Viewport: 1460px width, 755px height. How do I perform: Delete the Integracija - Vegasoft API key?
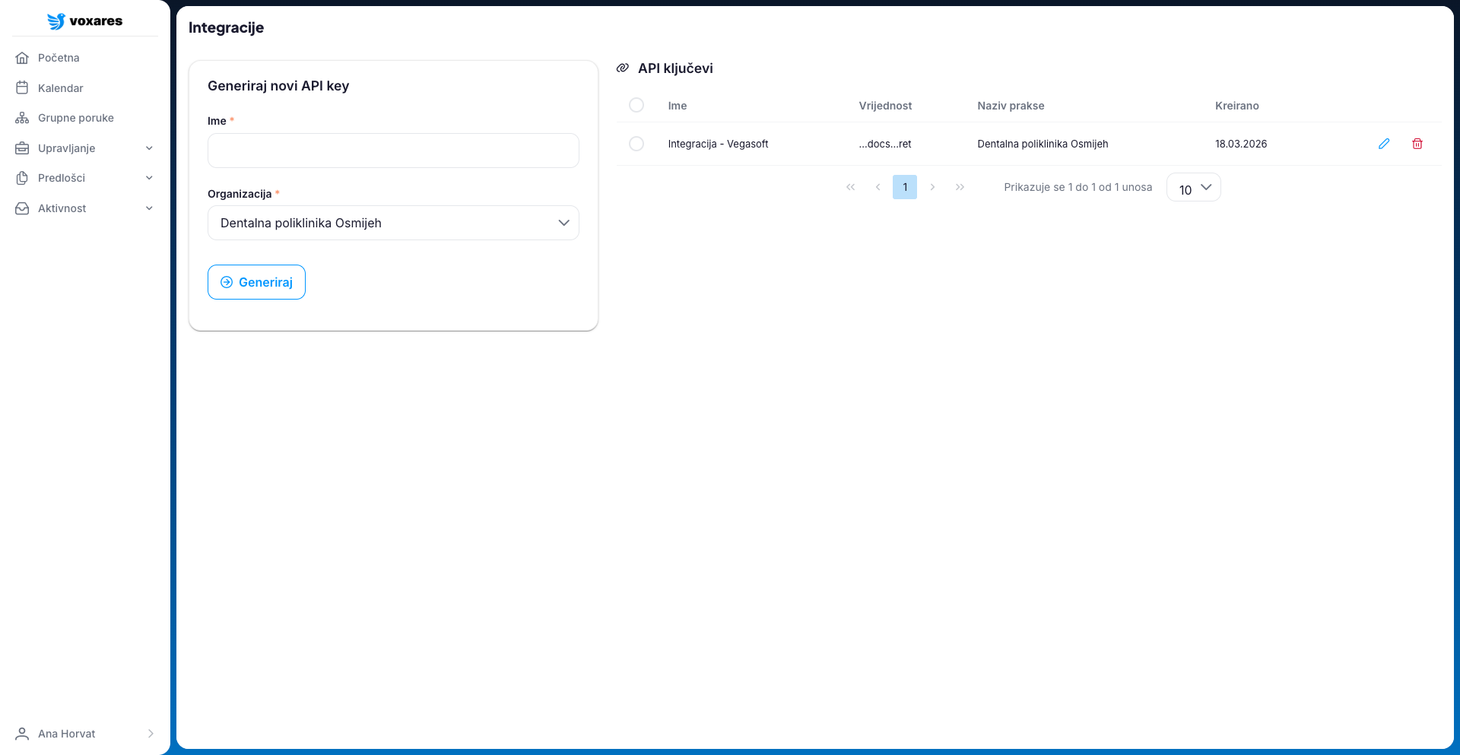pos(1417,144)
